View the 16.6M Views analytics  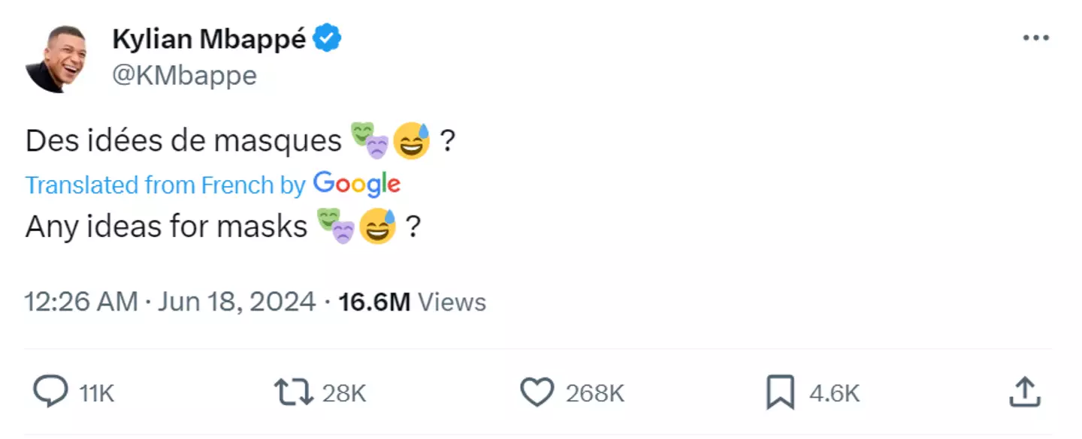412,302
